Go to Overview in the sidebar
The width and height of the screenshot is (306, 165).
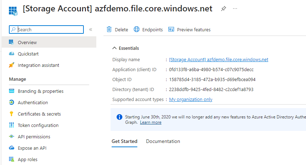27,42
